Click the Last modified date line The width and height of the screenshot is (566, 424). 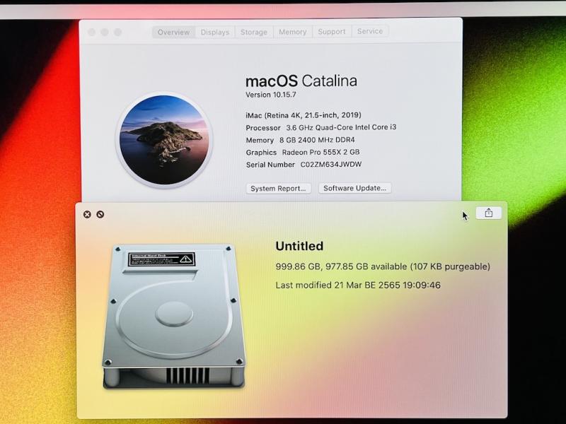pos(358,285)
